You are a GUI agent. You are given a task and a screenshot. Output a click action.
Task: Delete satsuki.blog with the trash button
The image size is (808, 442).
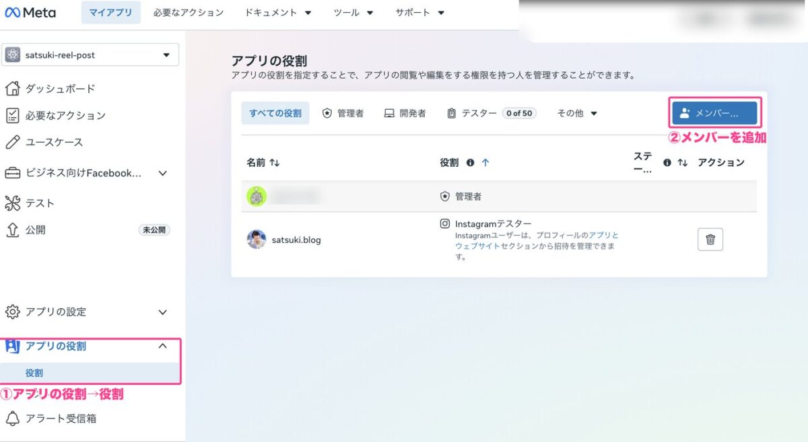coord(710,240)
